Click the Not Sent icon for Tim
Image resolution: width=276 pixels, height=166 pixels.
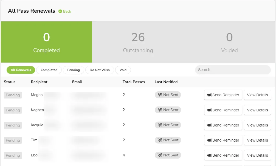[160, 140]
